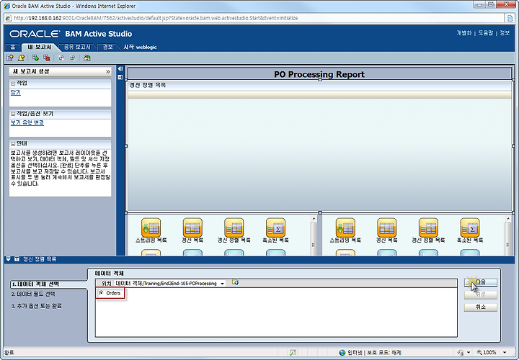The height and width of the screenshot is (360, 519).
Task: Click the toolbar icon left of the circular one
Action: (x=61, y=58)
